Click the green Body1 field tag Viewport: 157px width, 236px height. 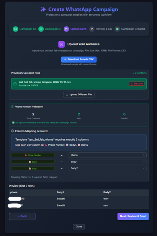pos(33,162)
